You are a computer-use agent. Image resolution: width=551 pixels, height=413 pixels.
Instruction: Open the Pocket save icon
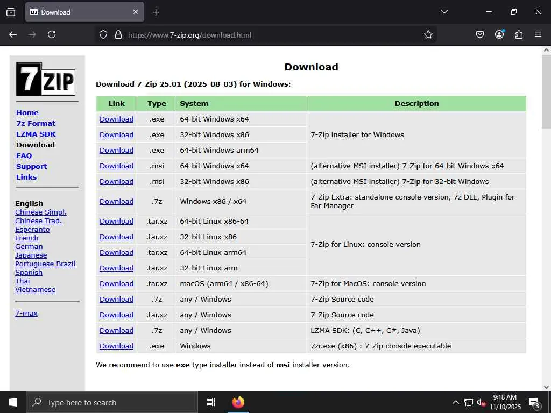pyautogui.click(x=479, y=34)
